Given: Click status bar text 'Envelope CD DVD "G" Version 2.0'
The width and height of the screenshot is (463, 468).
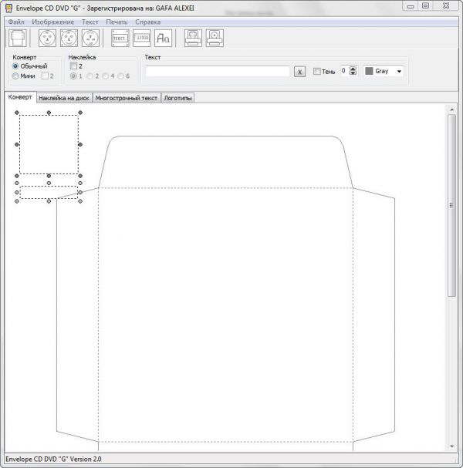Looking at the screenshot, I should [53, 459].
